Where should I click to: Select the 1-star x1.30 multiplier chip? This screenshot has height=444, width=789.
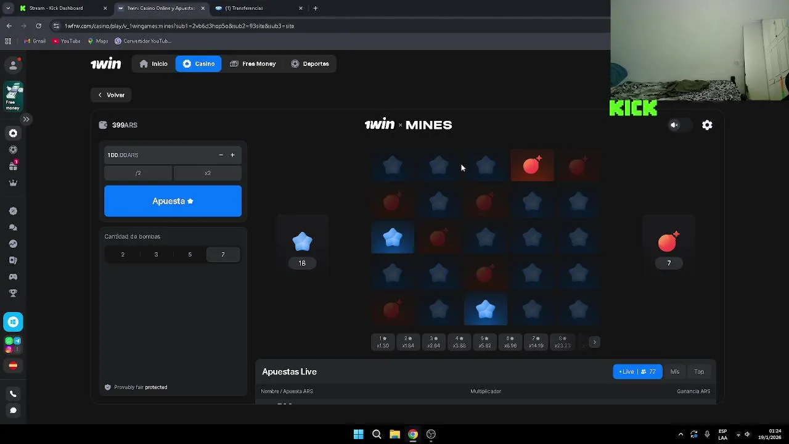(x=383, y=342)
